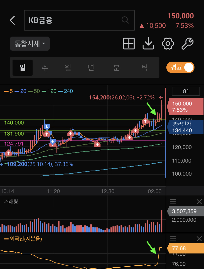Select the 240-day moving average legend

tap(66, 91)
